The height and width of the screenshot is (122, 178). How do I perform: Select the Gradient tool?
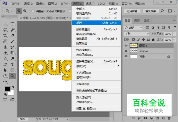pyautogui.click(x=13, y=53)
